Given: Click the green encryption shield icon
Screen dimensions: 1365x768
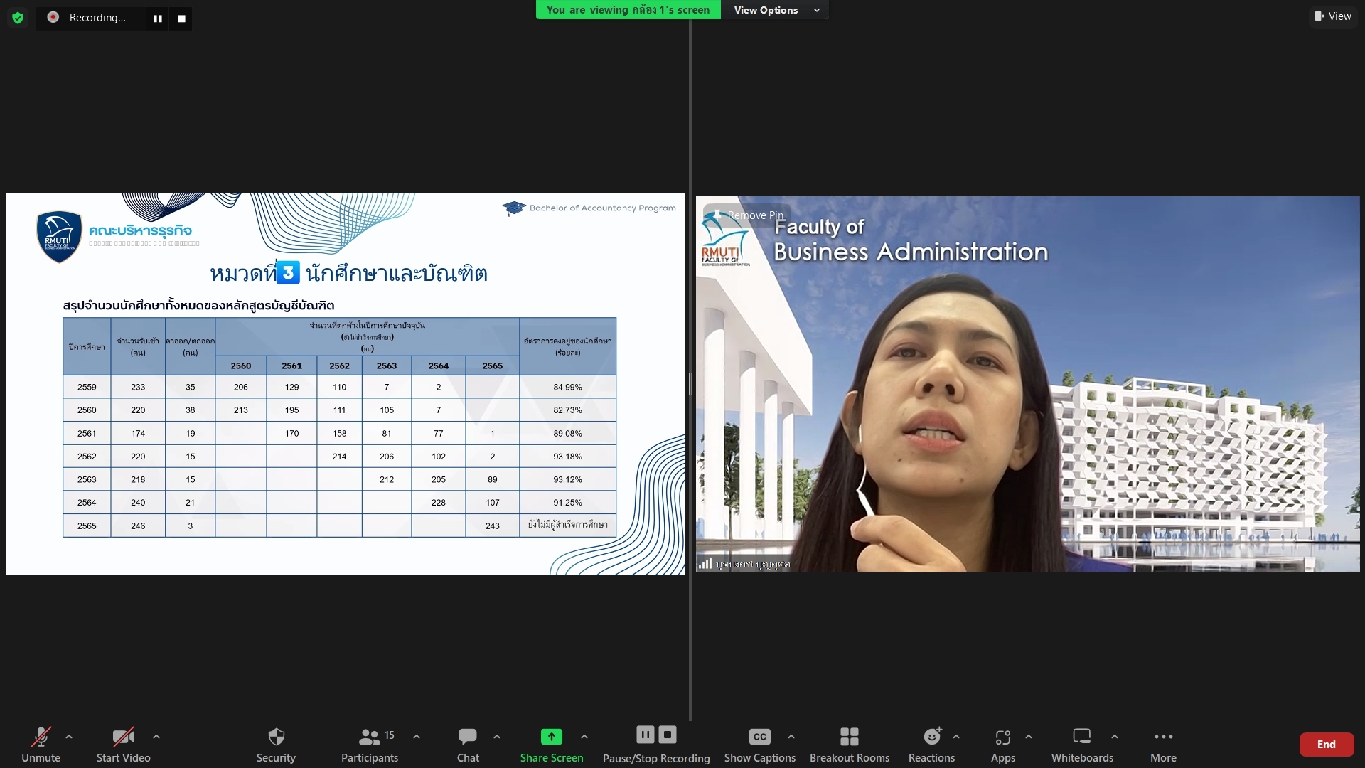Looking at the screenshot, I should [x=18, y=18].
